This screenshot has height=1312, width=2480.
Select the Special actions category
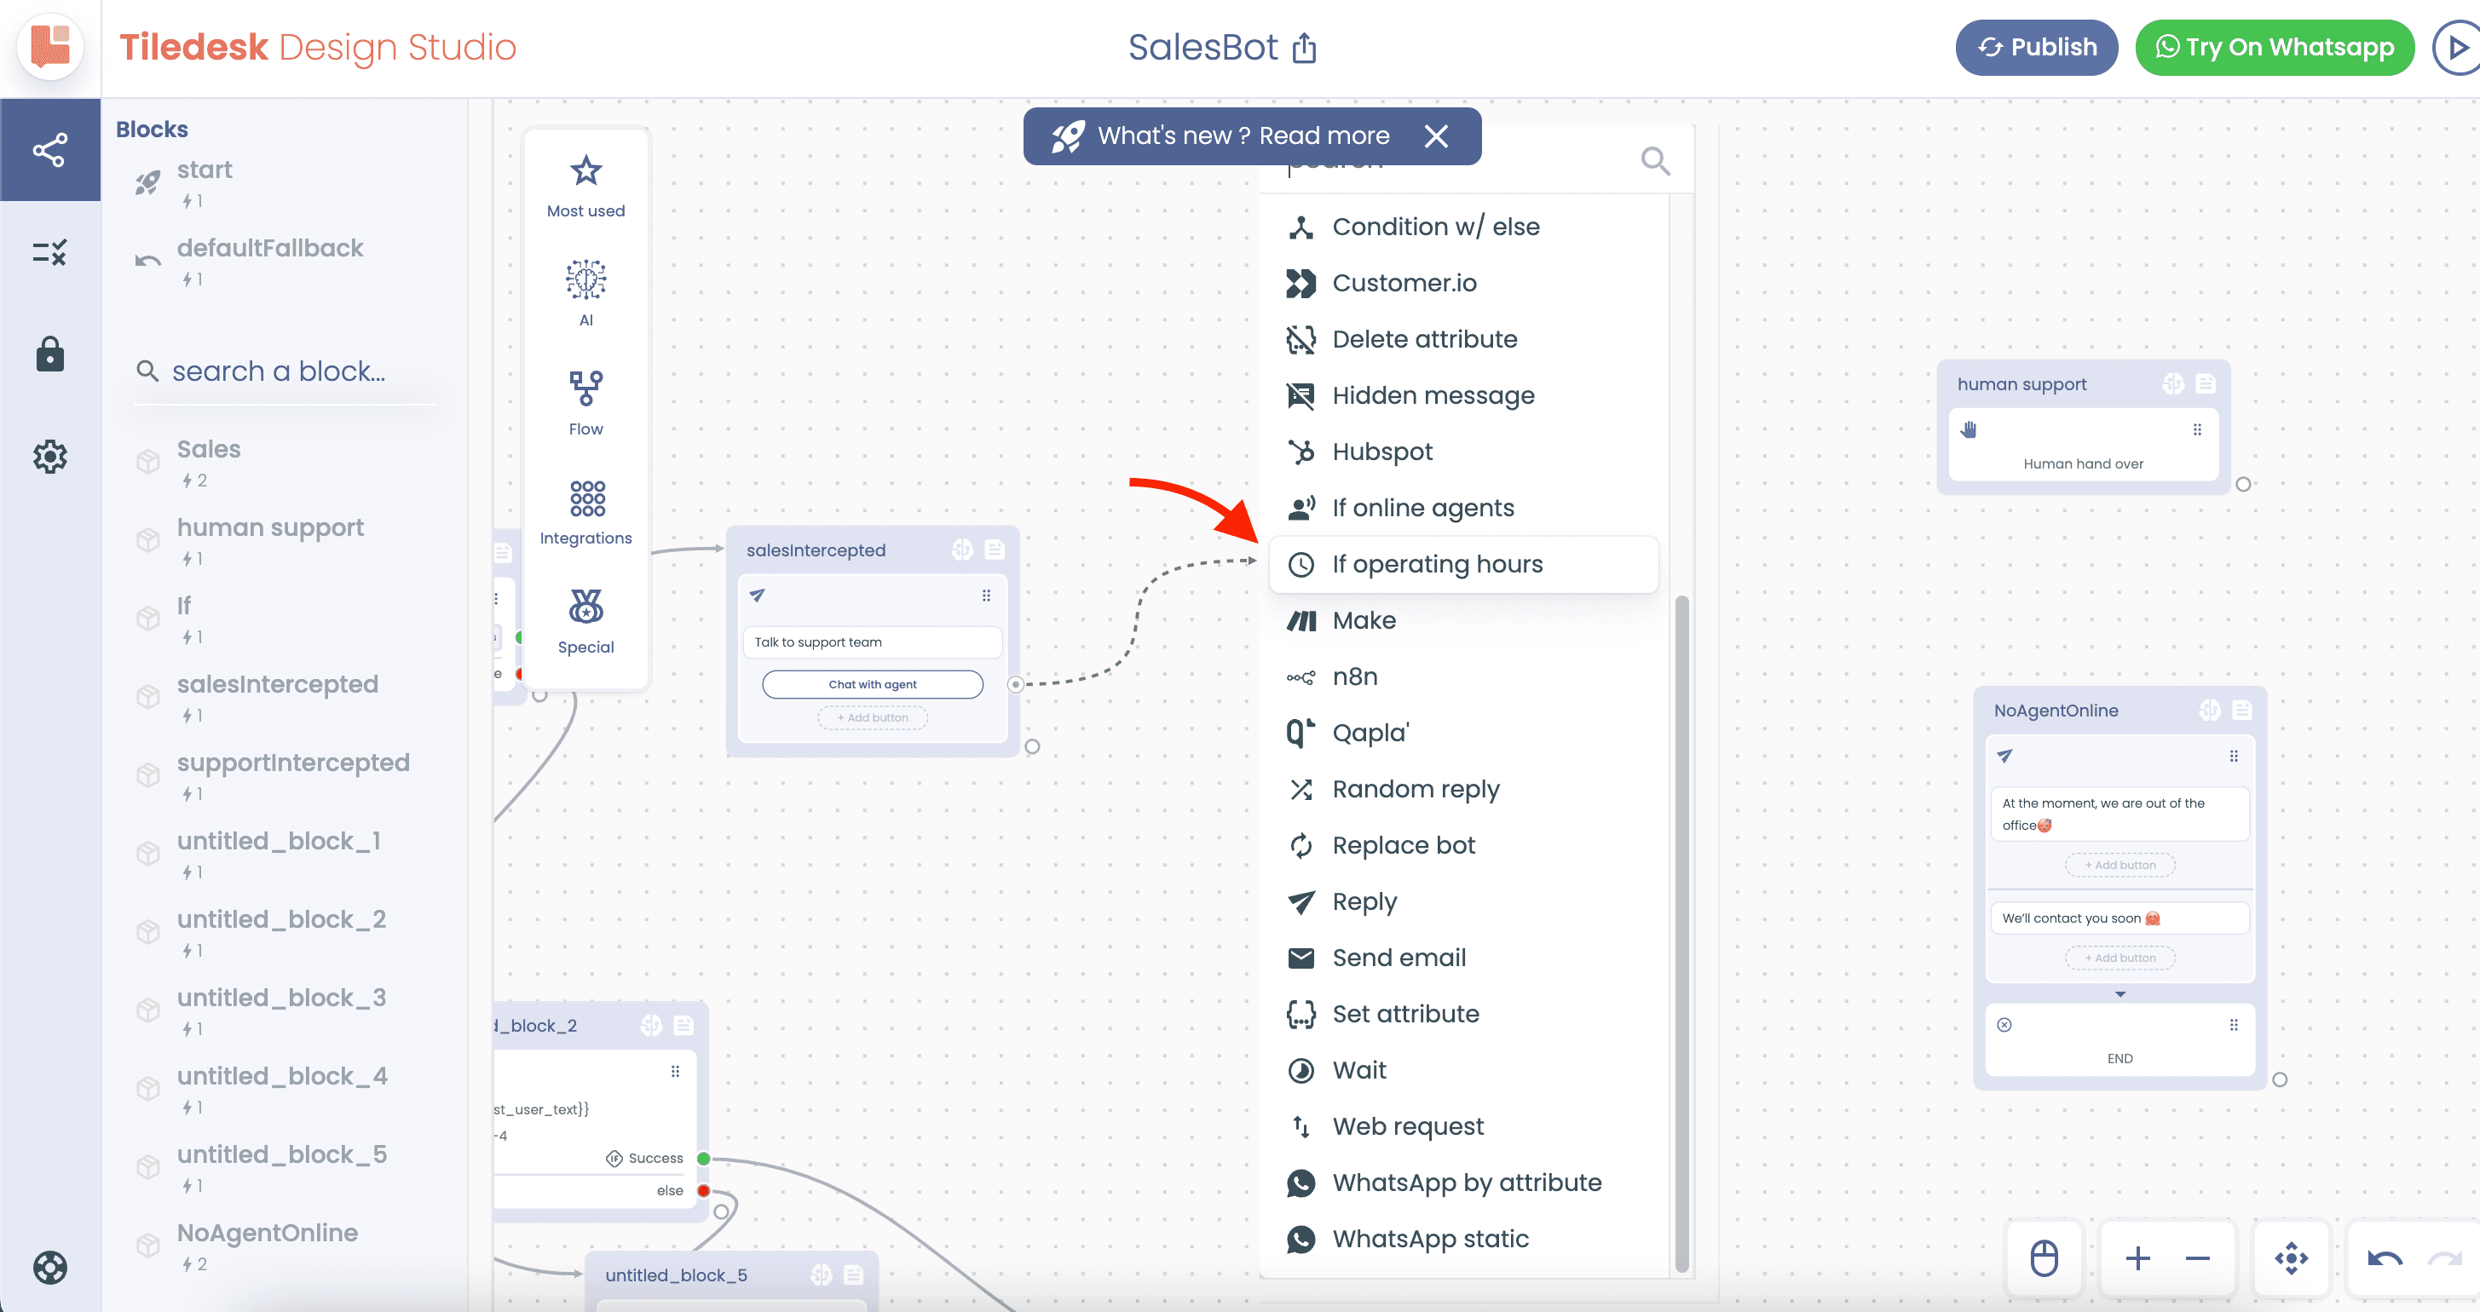tap(585, 621)
